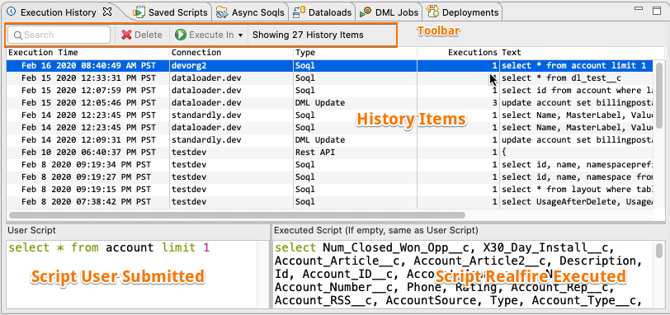The width and height of the screenshot is (670, 315).
Task: Click the Execution History clock icon
Action: click(12, 12)
